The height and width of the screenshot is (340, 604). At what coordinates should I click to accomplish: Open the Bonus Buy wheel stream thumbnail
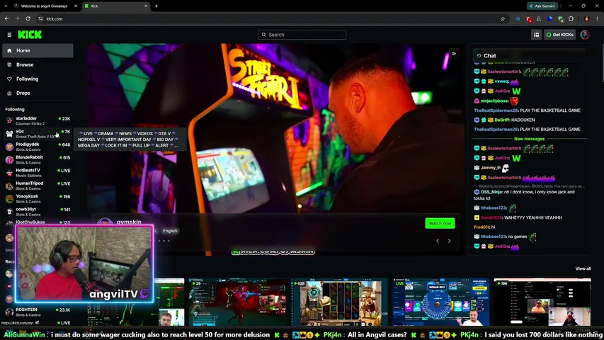(x=440, y=302)
